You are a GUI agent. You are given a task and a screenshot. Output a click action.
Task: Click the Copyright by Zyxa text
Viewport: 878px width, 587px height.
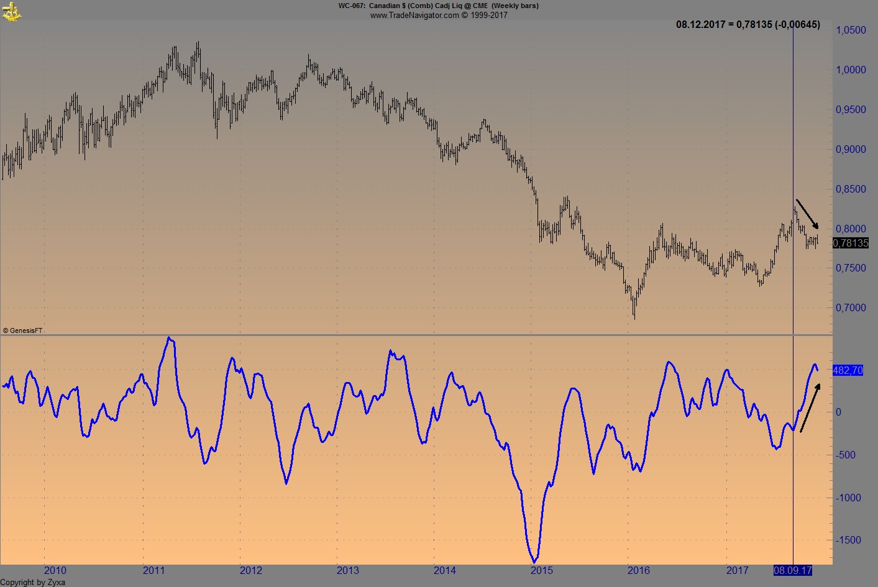(32, 582)
